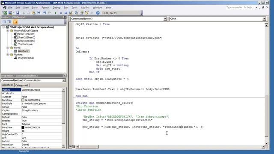The height and width of the screenshot is (154, 274).
Task: Collapse the Microsoft Excel Objects folder
Action: tap(8, 30)
